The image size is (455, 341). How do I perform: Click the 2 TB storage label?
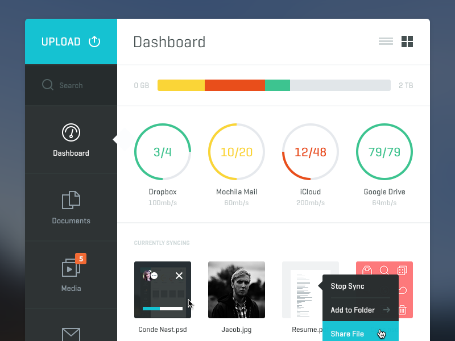click(x=406, y=85)
